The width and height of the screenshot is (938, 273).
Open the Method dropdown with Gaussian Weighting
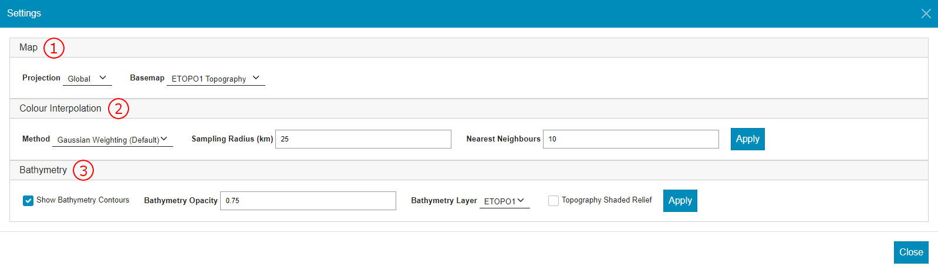[x=113, y=139]
